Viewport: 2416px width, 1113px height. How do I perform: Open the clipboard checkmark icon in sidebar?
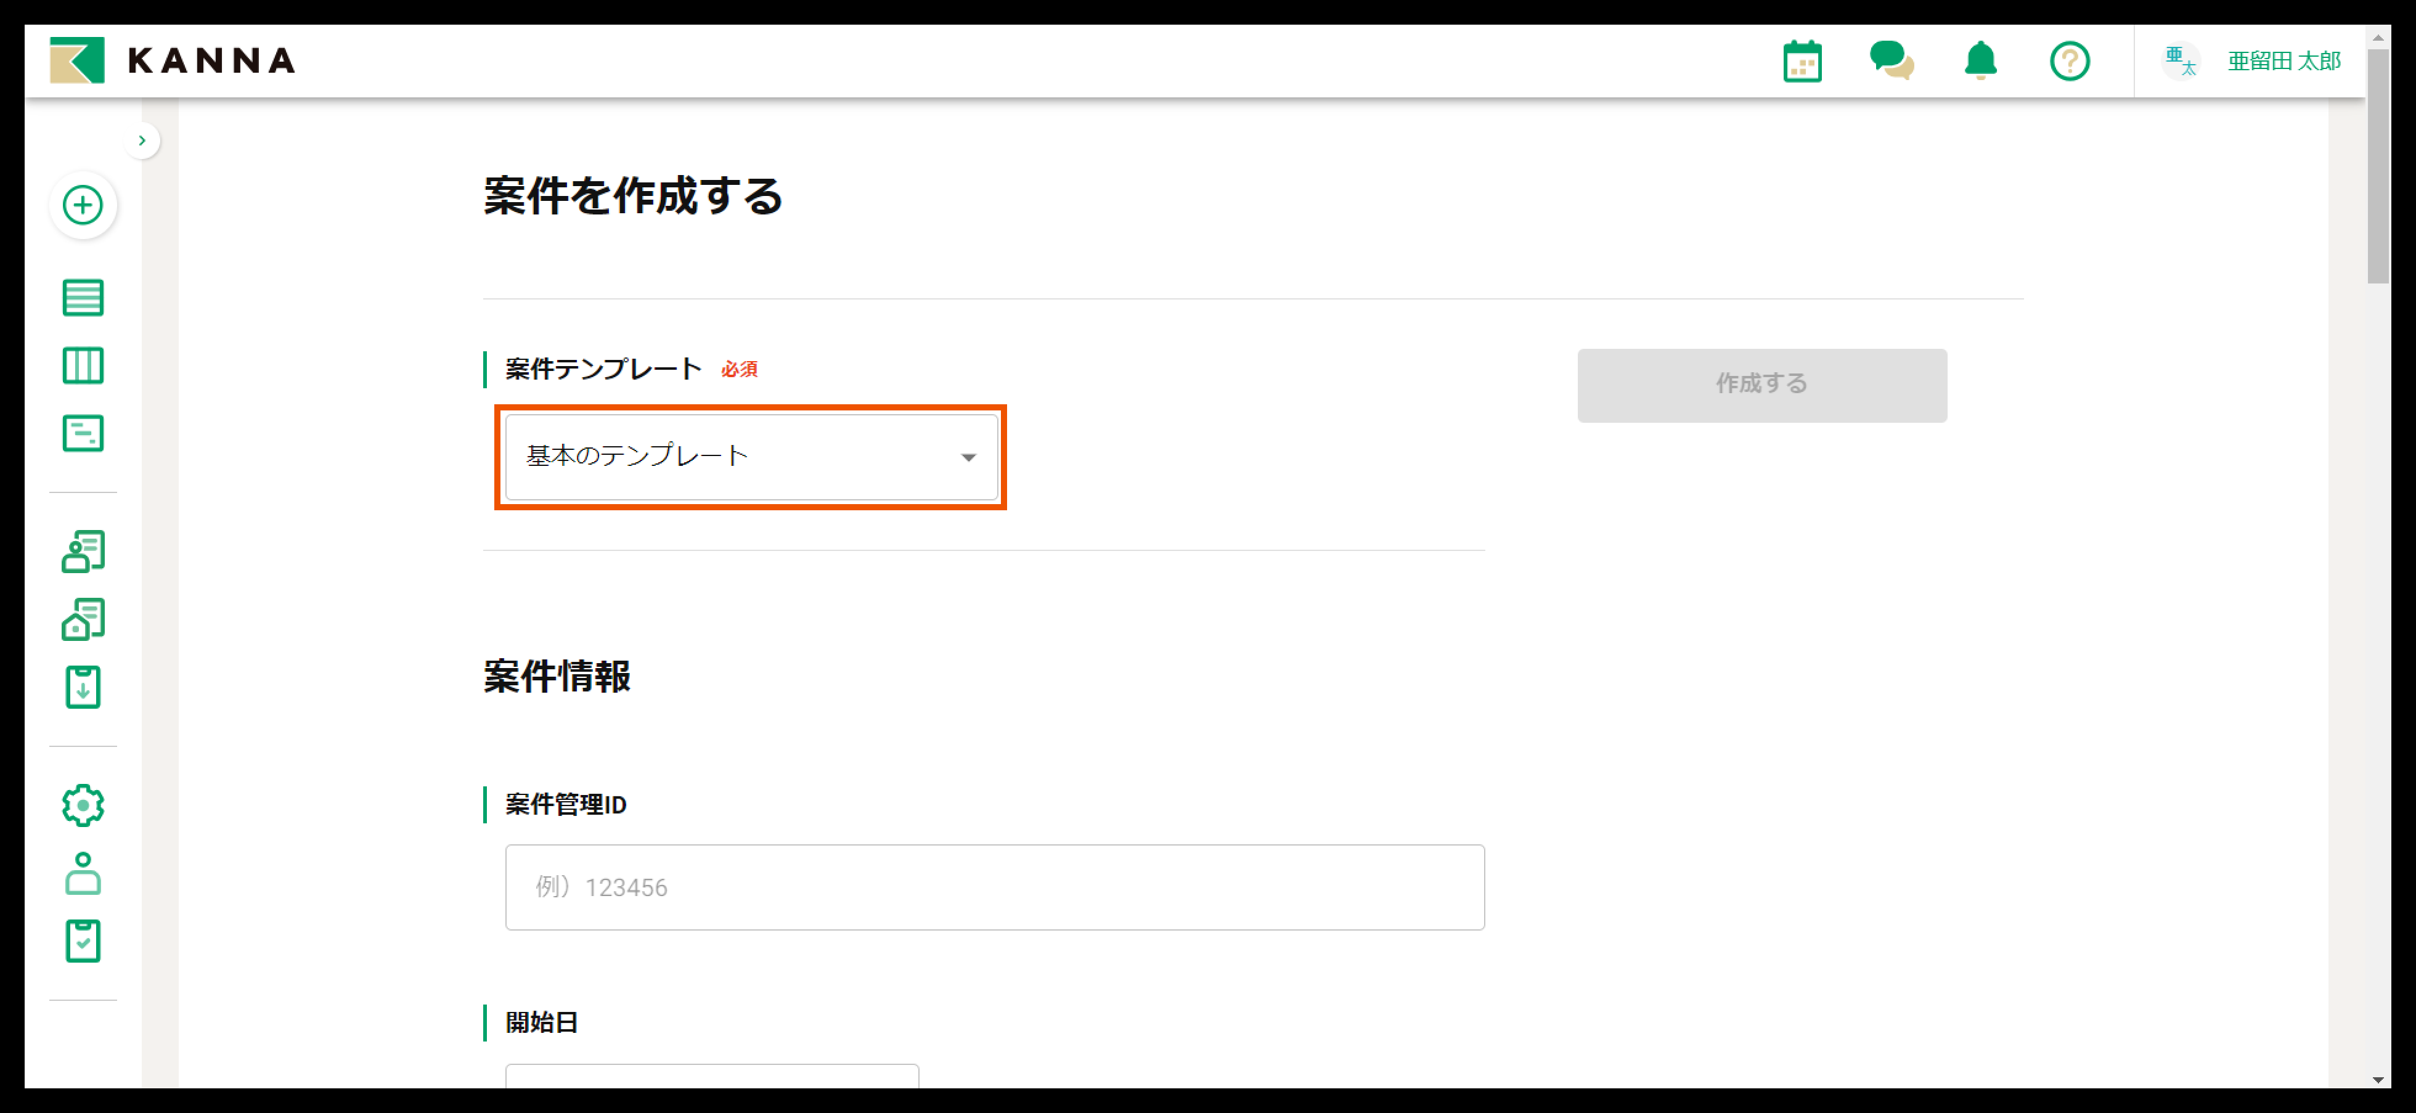coord(83,940)
